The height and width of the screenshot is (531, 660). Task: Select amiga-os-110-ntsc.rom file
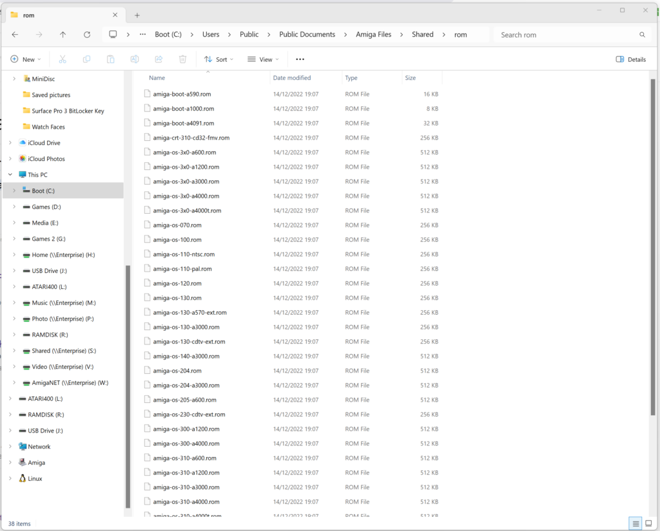pyautogui.click(x=184, y=254)
